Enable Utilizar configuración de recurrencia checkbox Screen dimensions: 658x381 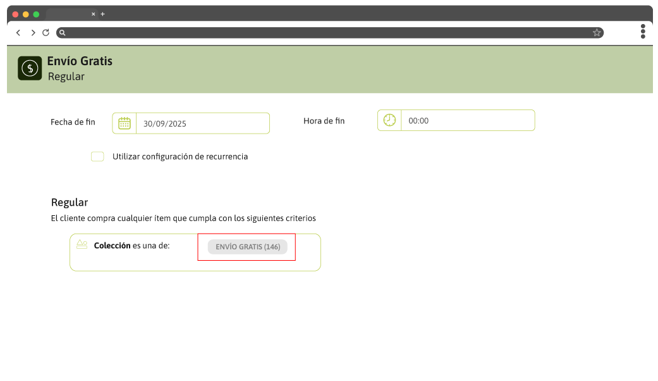coord(97,156)
